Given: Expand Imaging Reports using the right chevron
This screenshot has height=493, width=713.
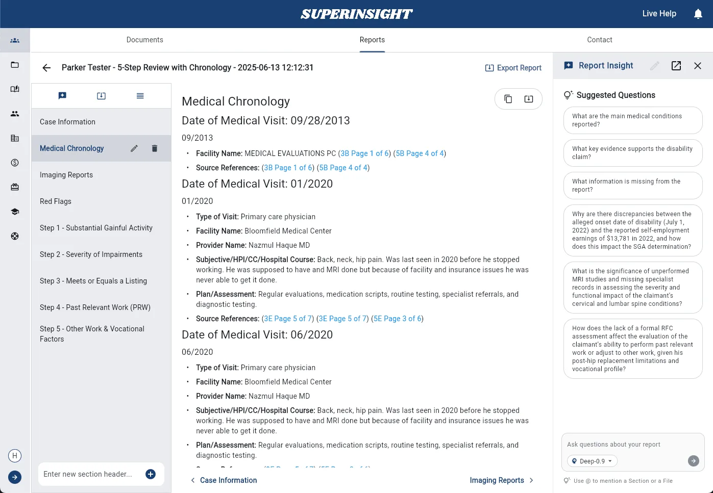Looking at the screenshot, I should [x=531, y=480].
